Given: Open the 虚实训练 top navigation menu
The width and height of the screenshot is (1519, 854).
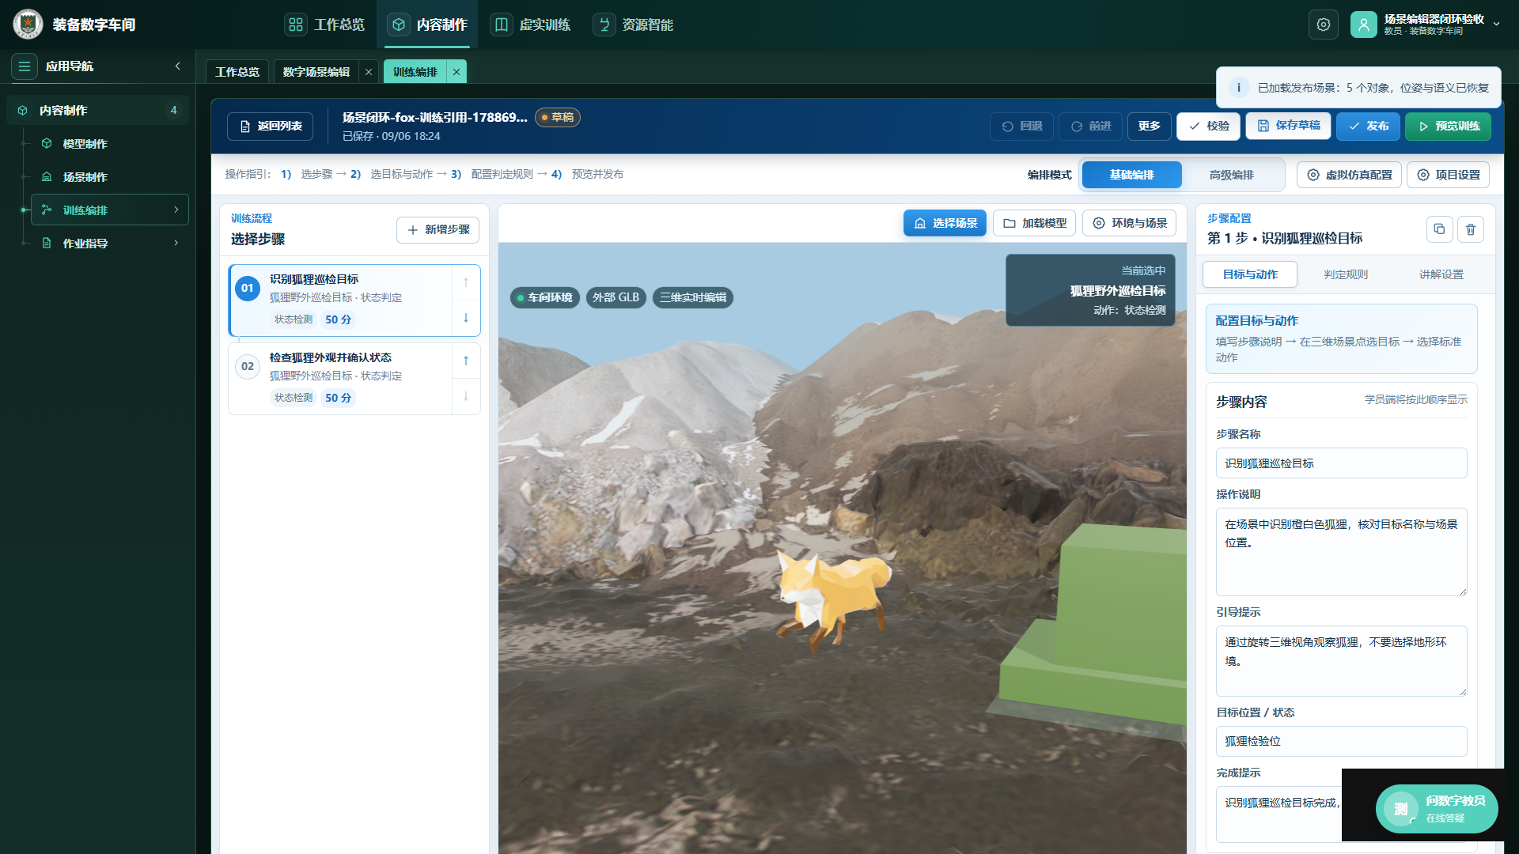Looking at the screenshot, I should tap(530, 25).
